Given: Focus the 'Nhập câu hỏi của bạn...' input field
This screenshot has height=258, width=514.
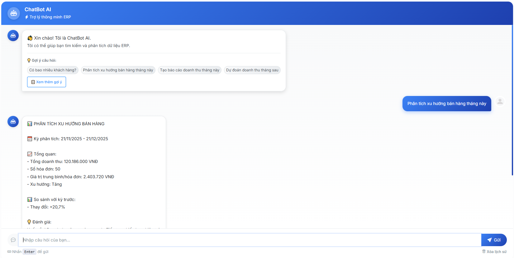Looking at the screenshot, I should coord(250,240).
